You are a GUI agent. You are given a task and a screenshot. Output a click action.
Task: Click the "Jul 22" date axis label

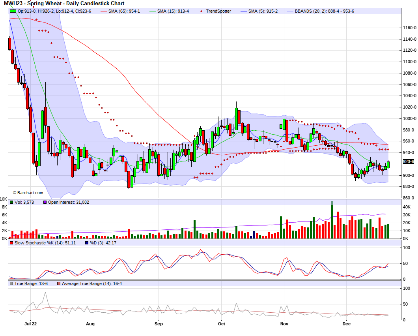point(30,324)
